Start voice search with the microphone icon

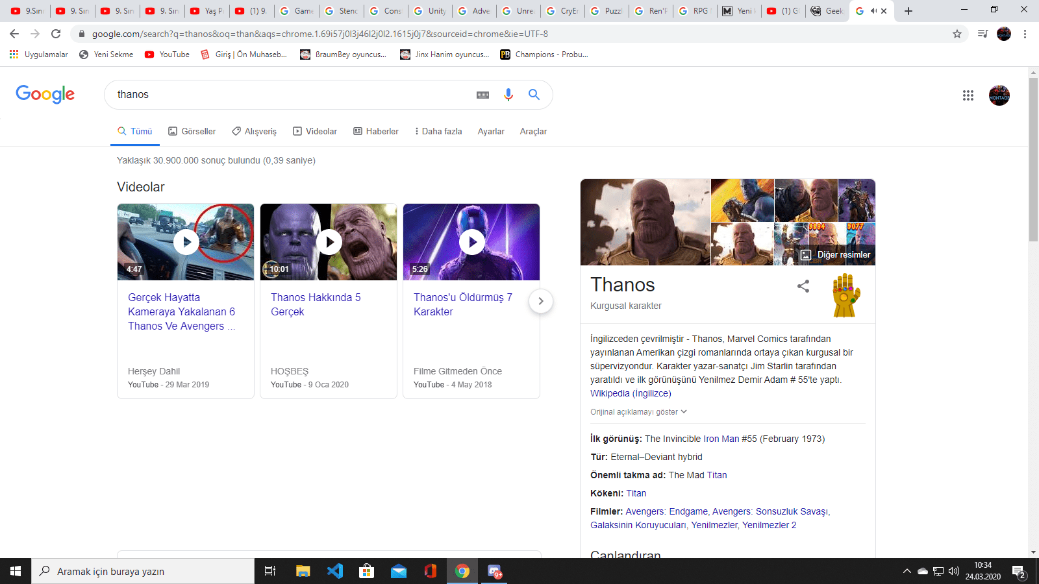508,95
